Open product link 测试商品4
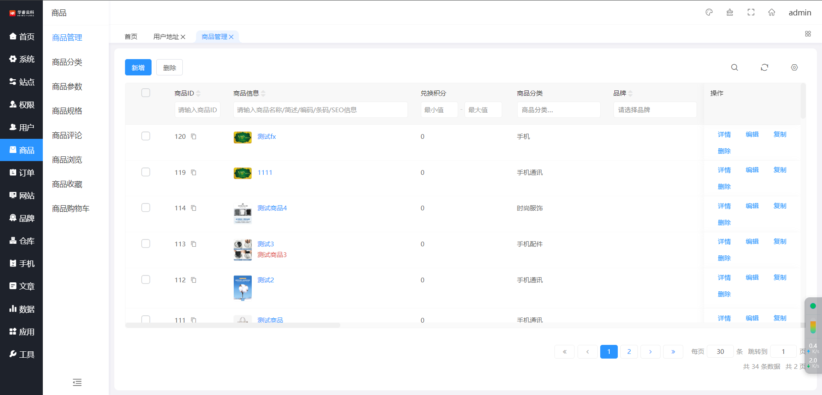822x395 pixels. 272,208
